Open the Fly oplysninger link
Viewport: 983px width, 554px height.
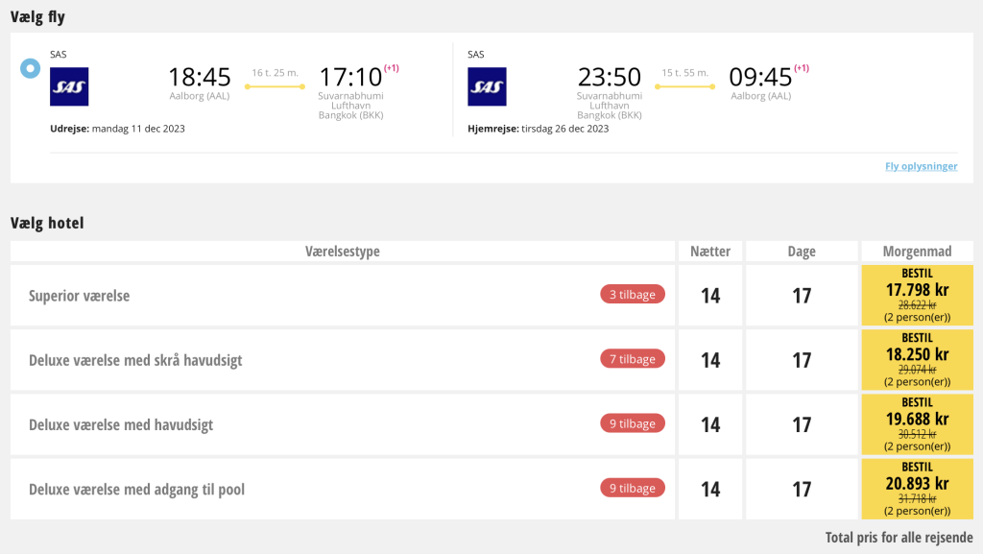(921, 166)
